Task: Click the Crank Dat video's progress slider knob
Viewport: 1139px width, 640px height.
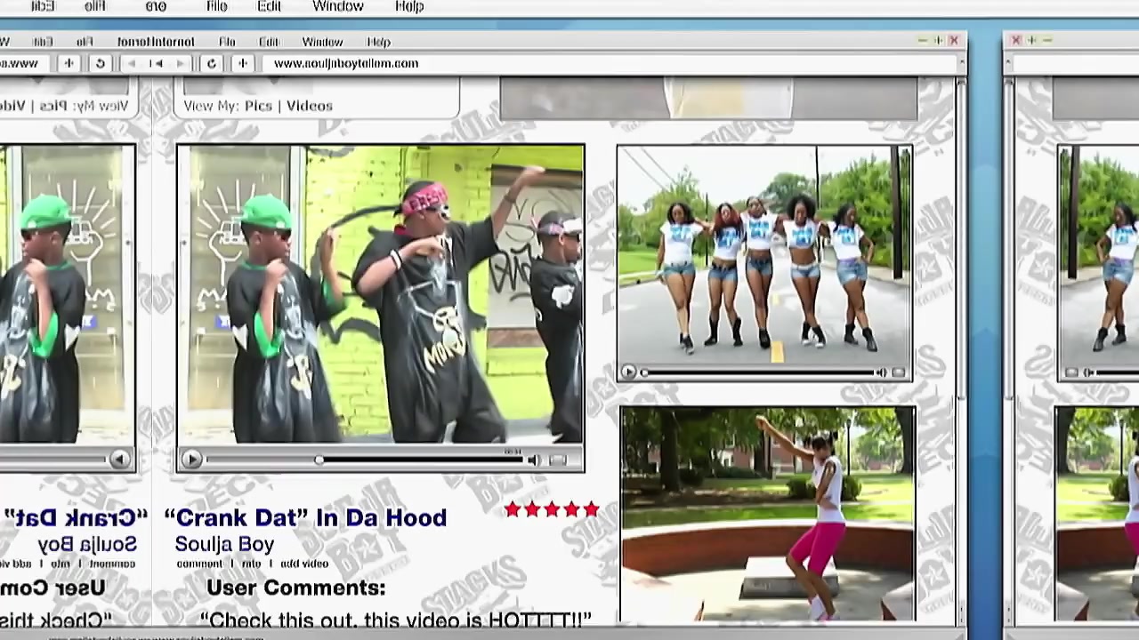Action: pos(319,460)
